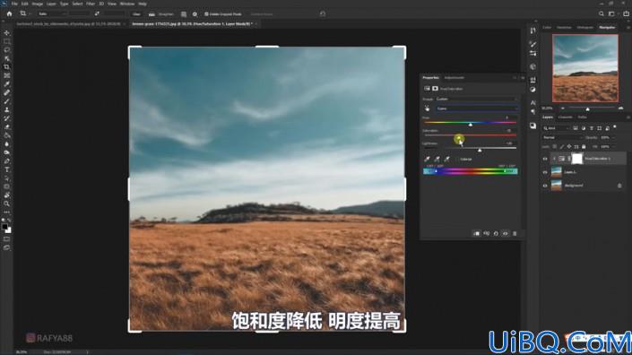Toggle lock transparent pixels in Layers panel
Screen dimensions: 632x355
(555, 147)
